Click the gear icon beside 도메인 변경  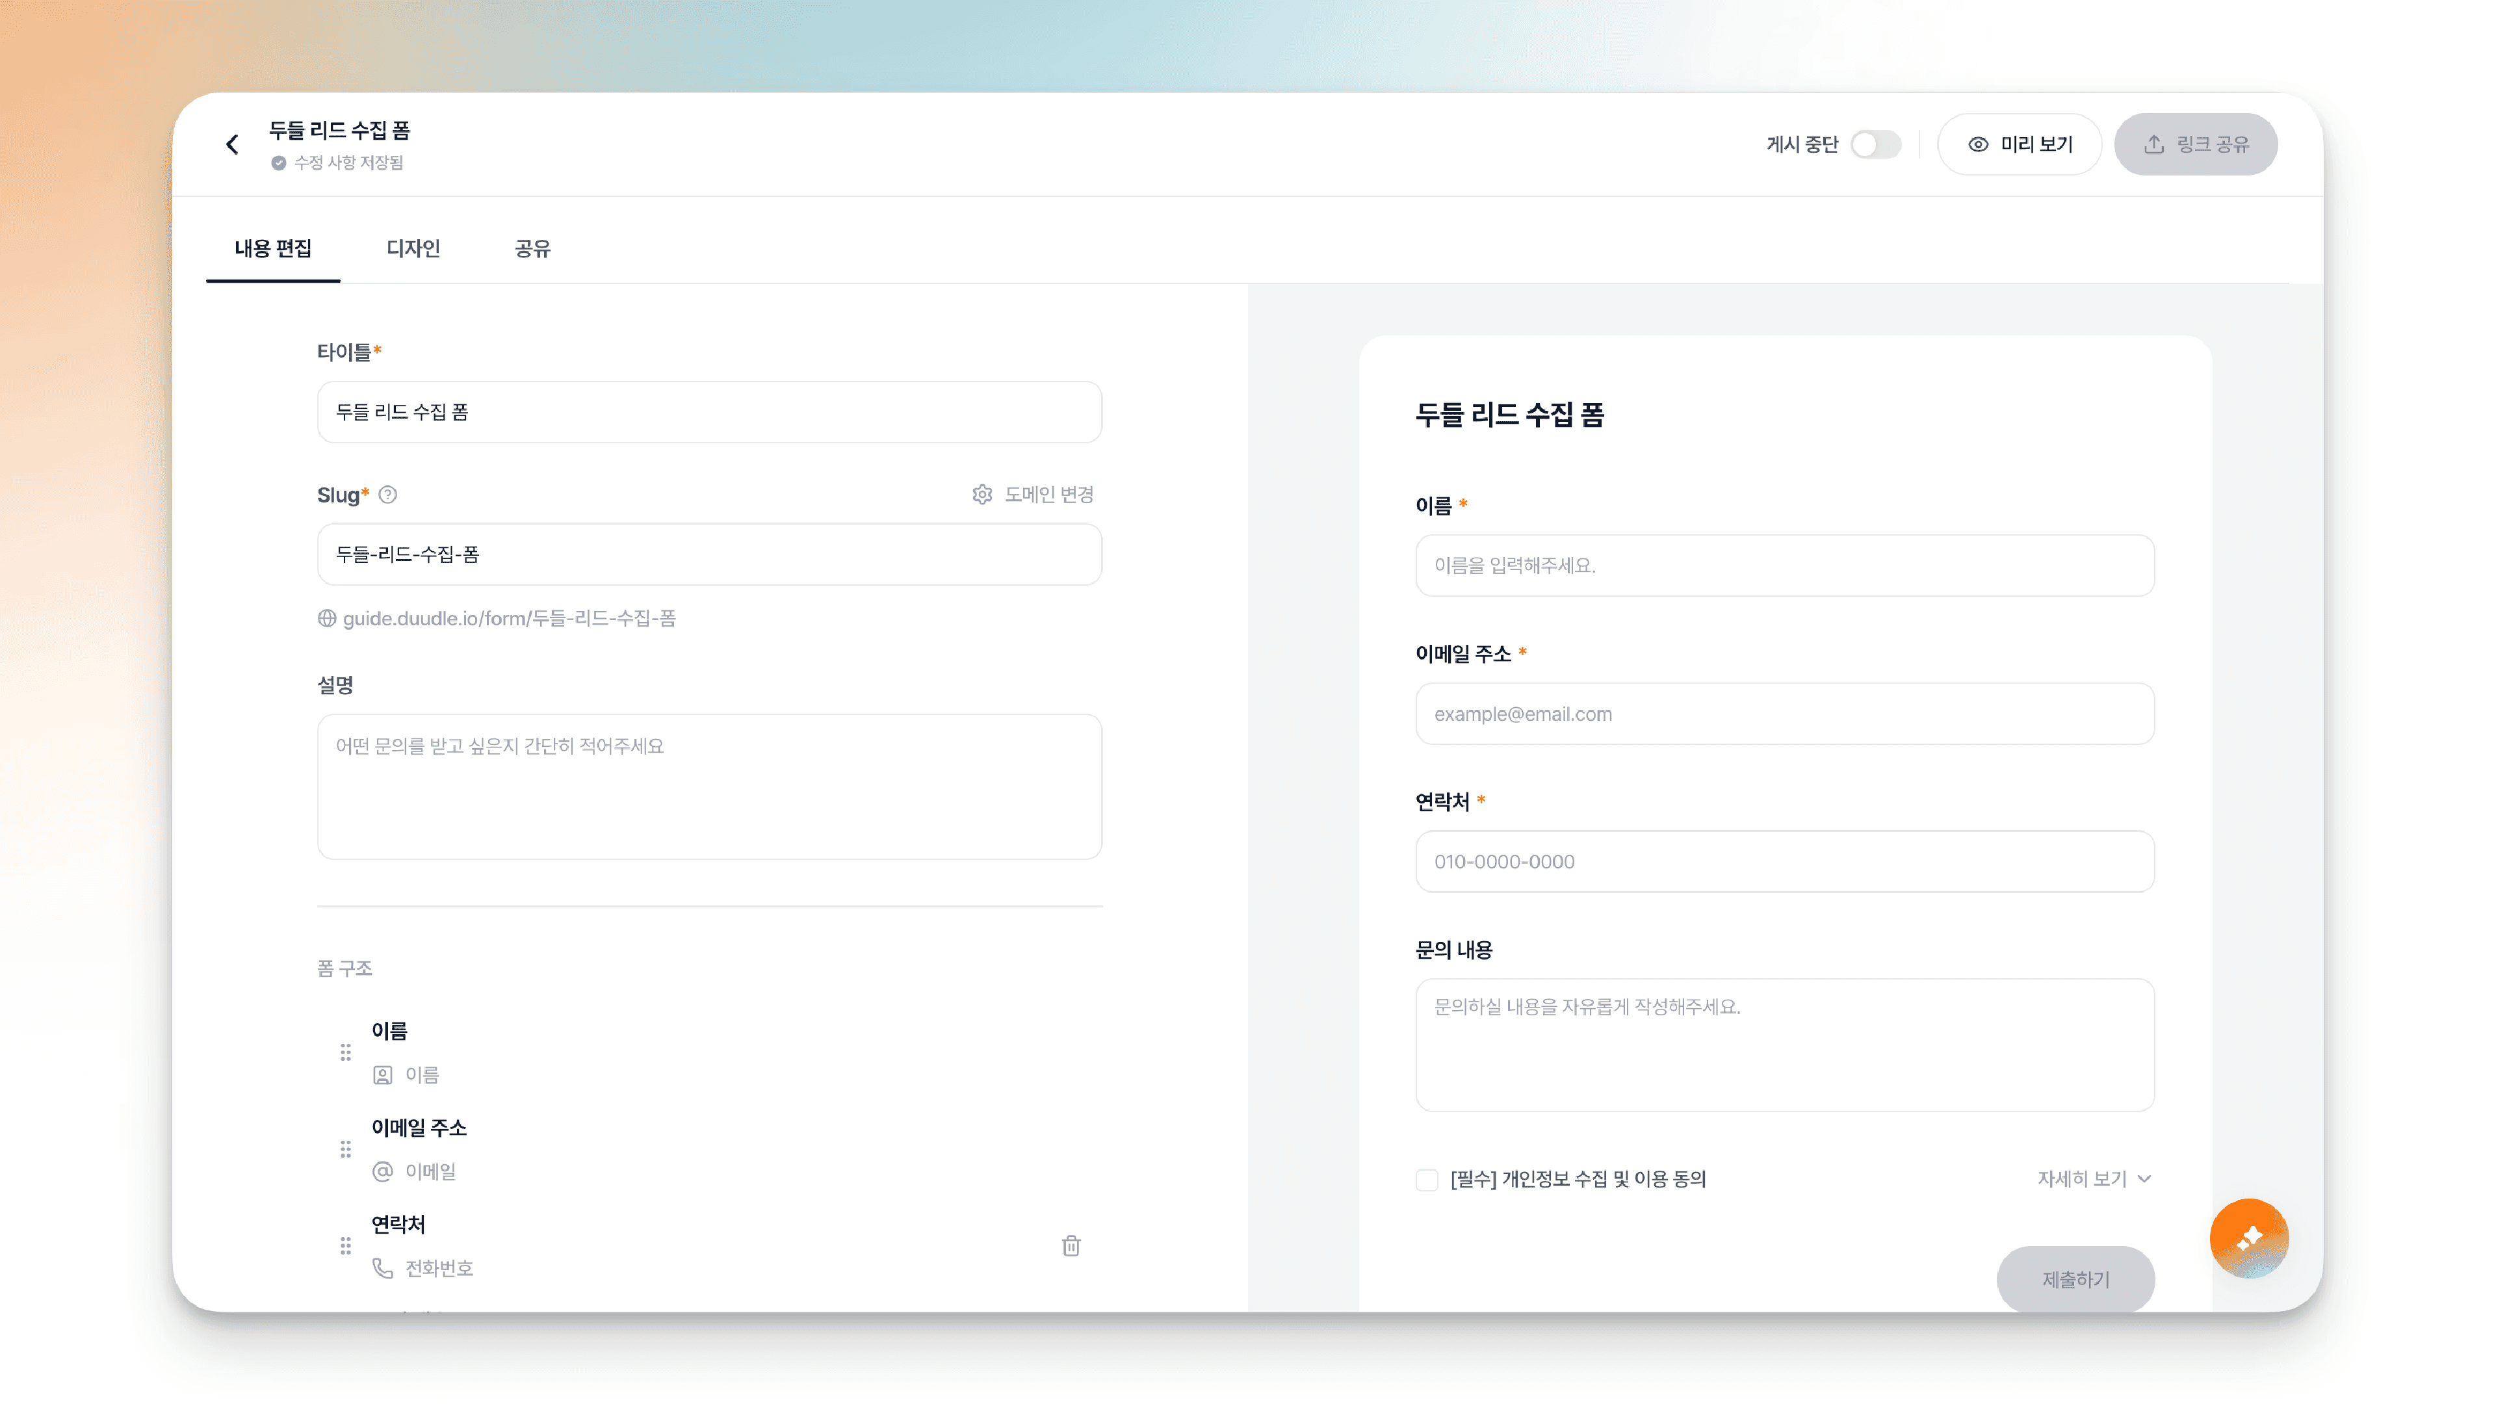[x=983, y=494]
